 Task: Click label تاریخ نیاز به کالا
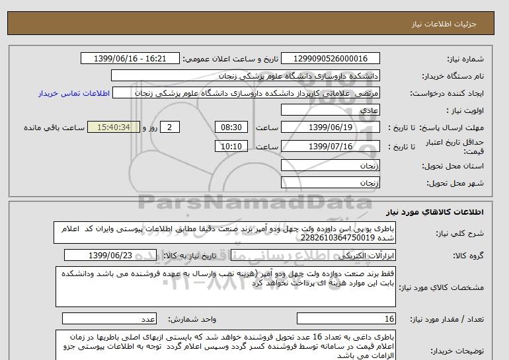[x=190, y=256]
